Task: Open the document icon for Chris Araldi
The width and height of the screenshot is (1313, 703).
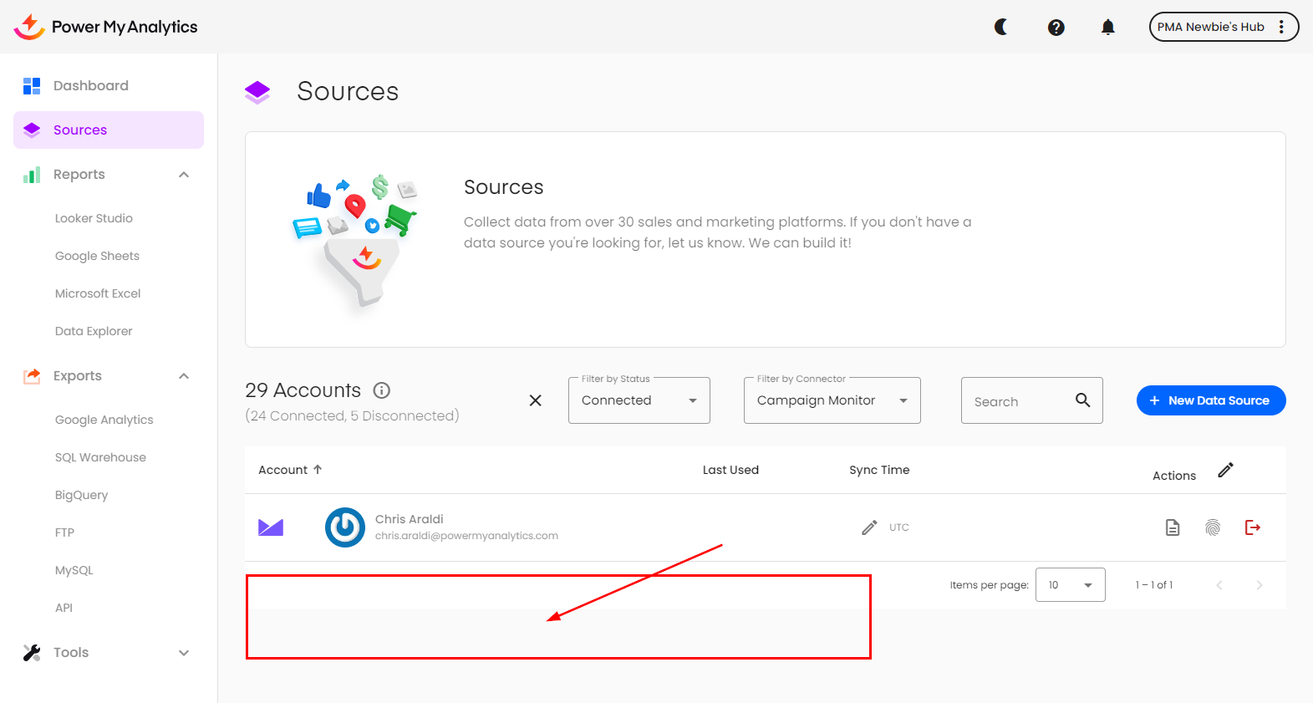Action: coord(1173,527)
